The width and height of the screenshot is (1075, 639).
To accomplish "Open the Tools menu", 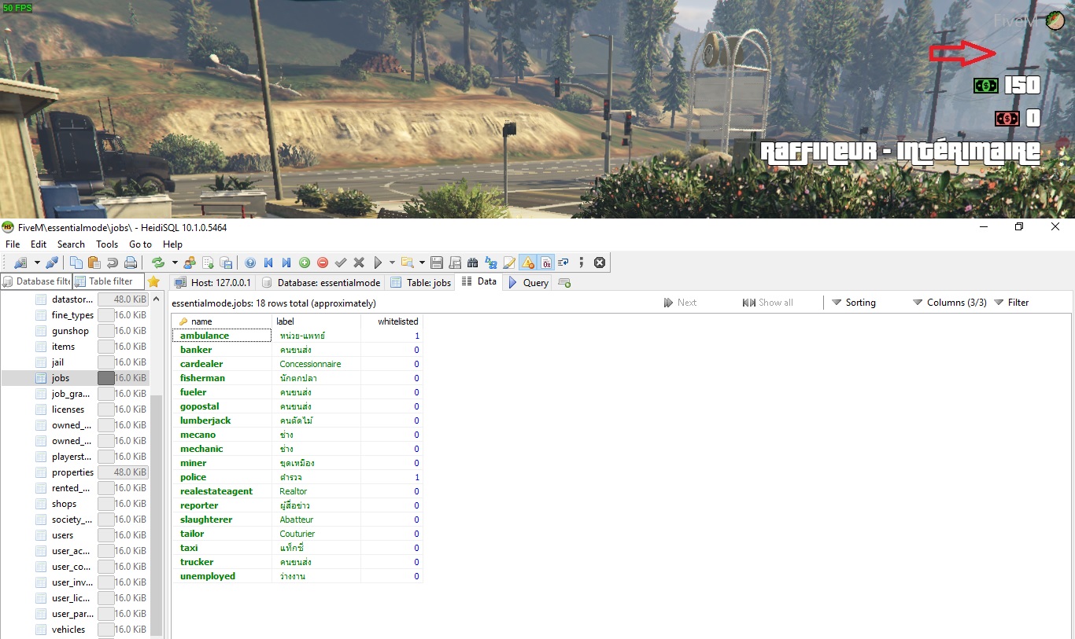I will 107,244.
